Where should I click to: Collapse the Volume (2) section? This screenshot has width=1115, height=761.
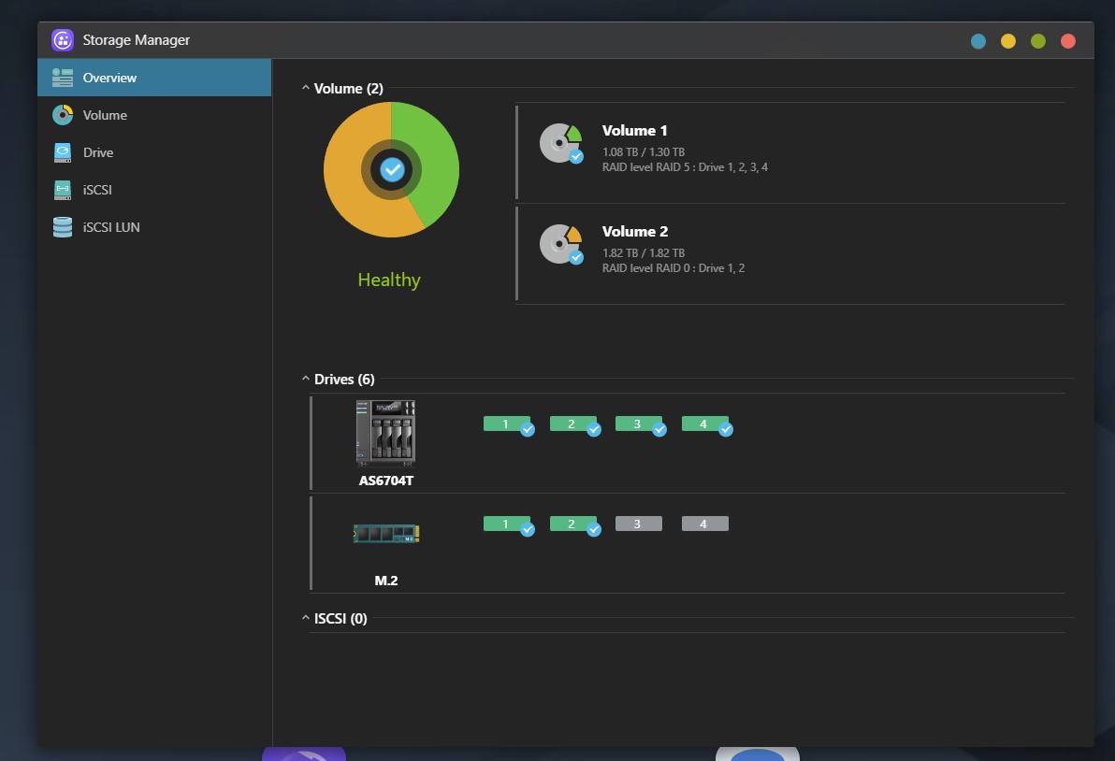click(x=306, y=89)
